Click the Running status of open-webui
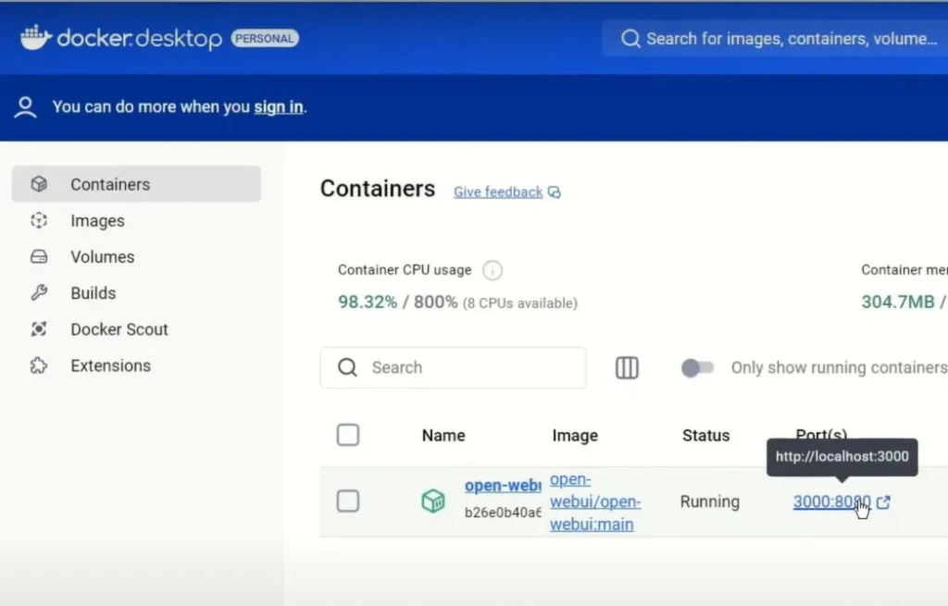This screenshot has height=606, width=948. tap(710, 501)
